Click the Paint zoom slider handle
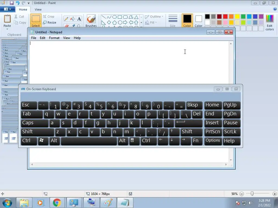Image resolution: width=278 pixels, height=208 pixels. [x=252, y=194]
